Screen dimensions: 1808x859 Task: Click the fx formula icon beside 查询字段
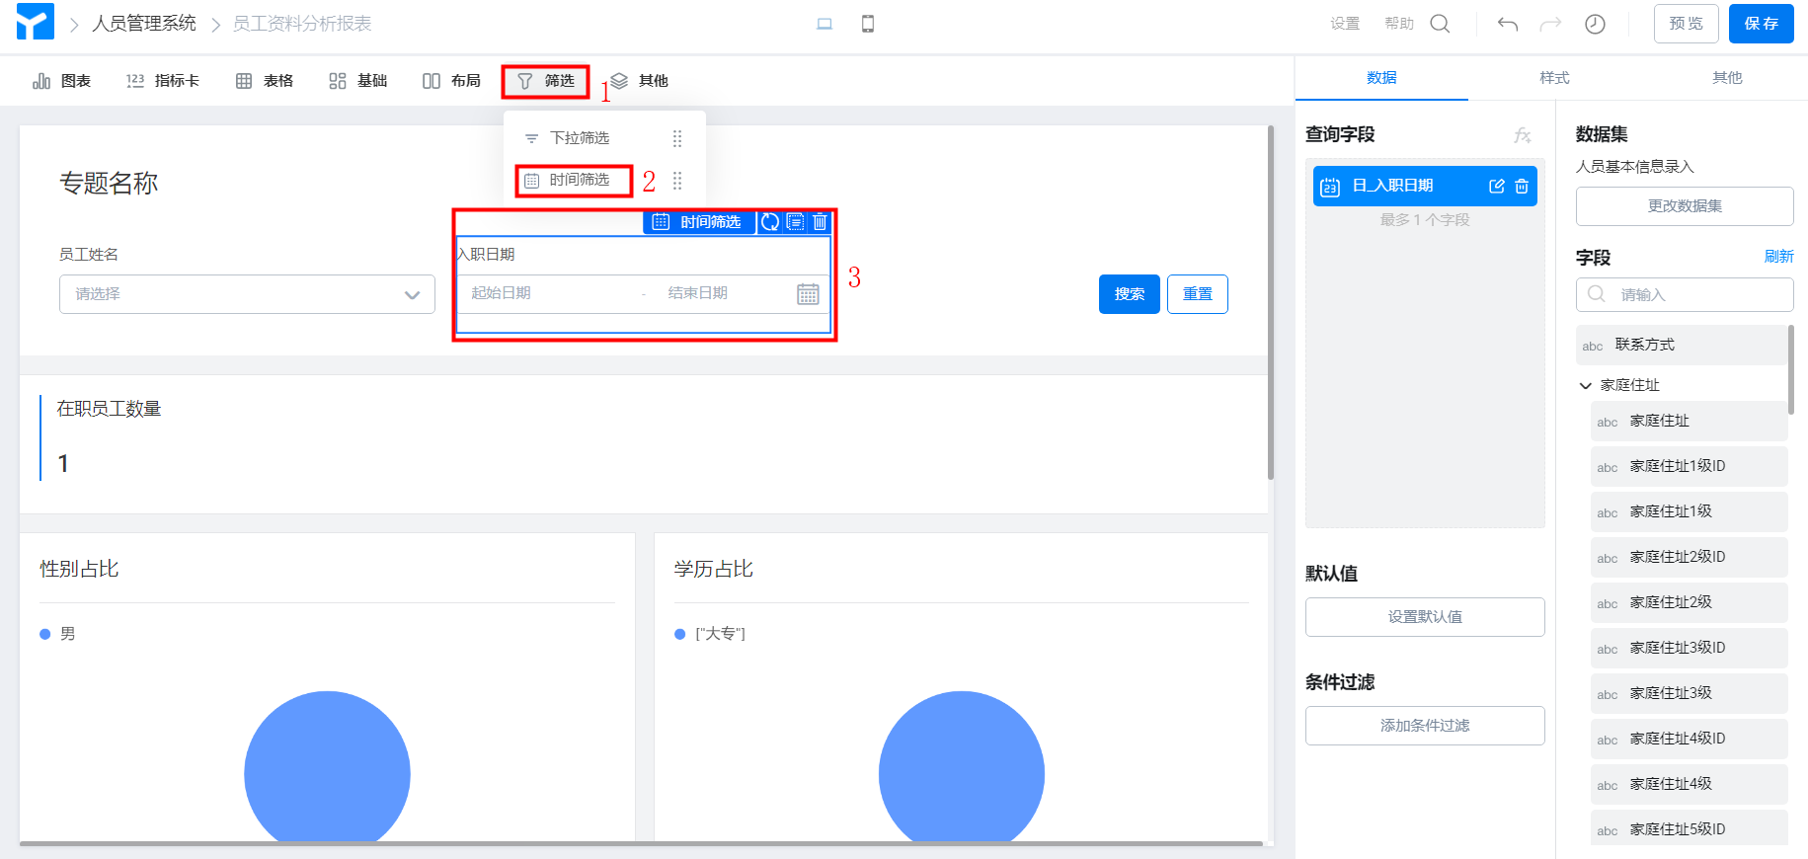point(1523,135)
